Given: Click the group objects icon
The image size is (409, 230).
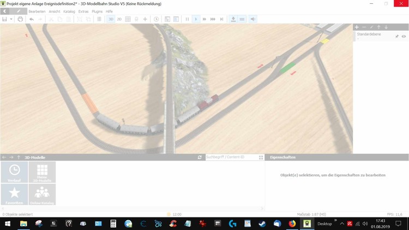Looking at the screenshot, I should (x=79, y=19).
